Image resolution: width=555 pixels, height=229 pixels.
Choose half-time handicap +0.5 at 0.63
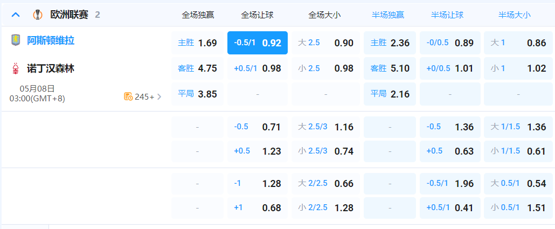click(450, 151)
